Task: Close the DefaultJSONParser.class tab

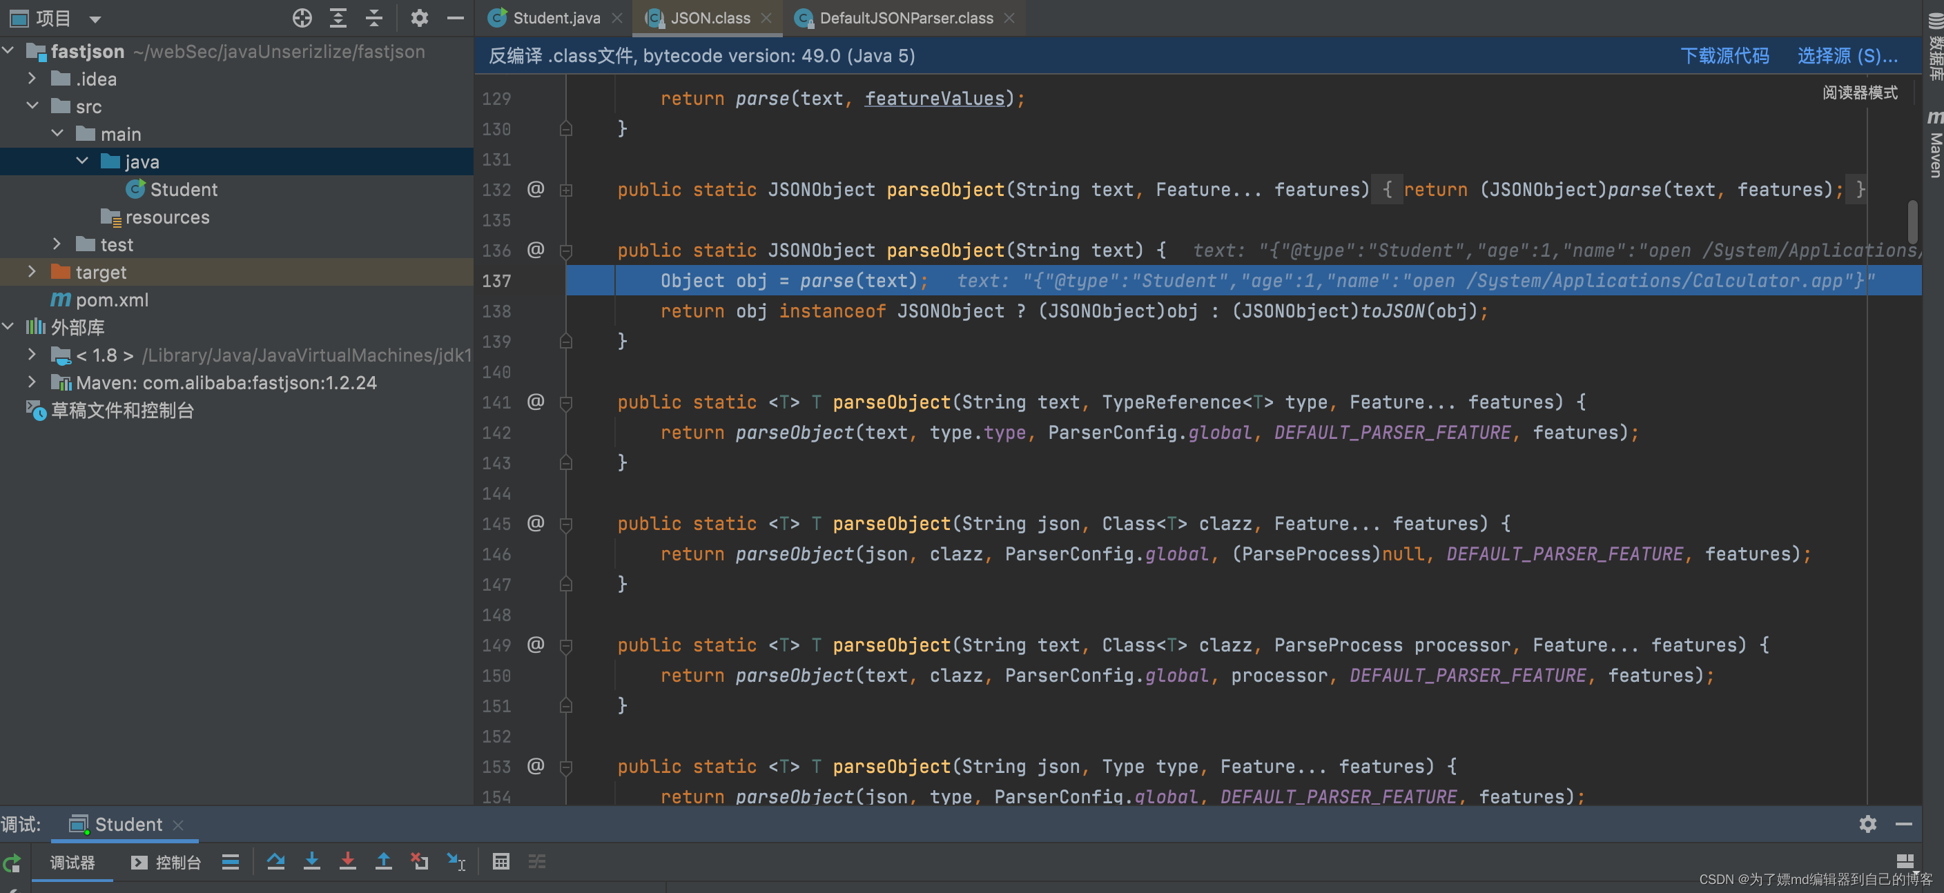Action: (1009, 18)
